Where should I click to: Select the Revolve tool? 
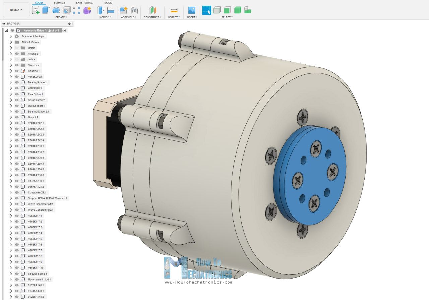[x=56, y=10]
